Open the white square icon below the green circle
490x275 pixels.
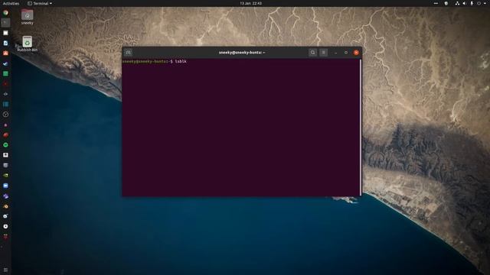pos(5,155)
